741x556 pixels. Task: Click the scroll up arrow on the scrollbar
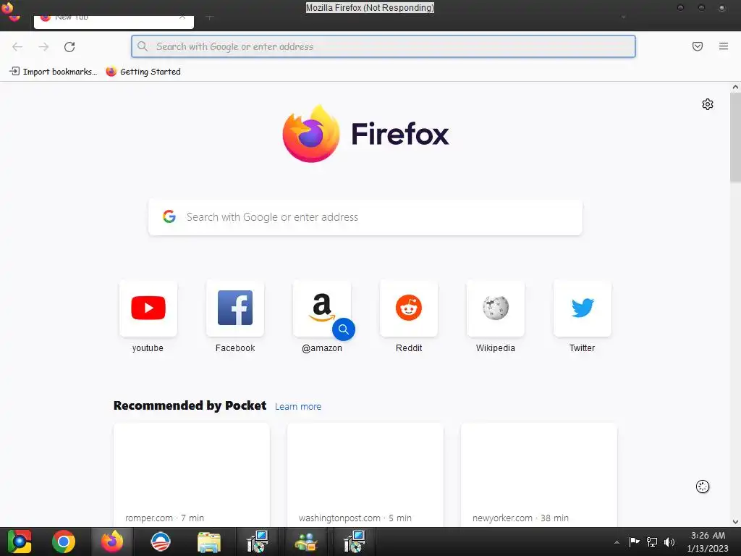(735, 87)
